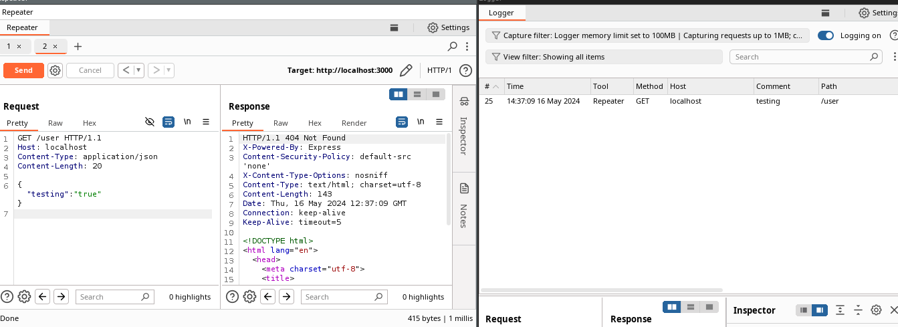Change Logger window layout icon

coord(826,13)
